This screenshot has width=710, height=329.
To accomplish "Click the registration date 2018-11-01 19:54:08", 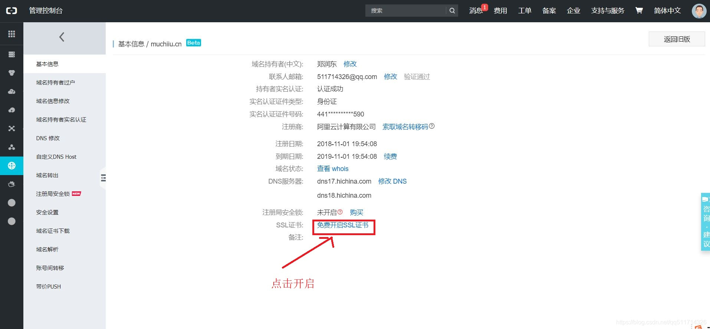I will (x=347, y=144).
